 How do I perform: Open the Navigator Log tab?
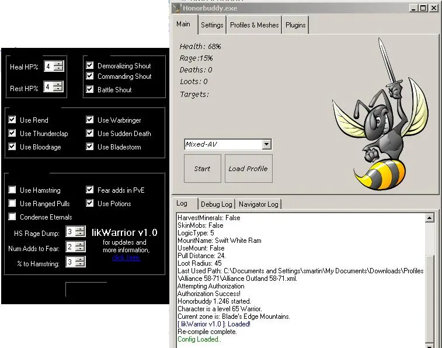(258, 204)
